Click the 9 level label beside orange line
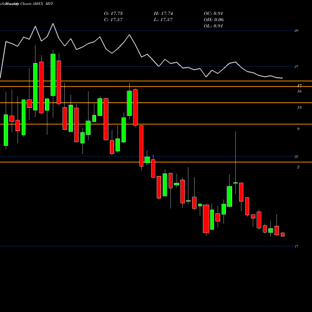 (x=298, y=129)
